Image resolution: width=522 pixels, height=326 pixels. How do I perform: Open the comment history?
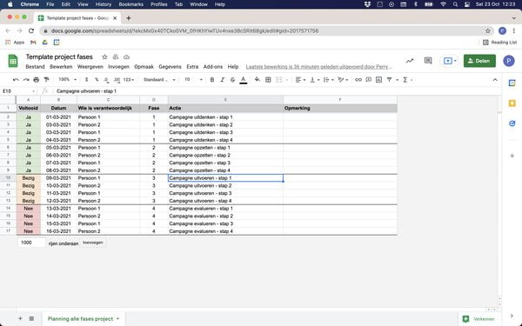[428, 61]
